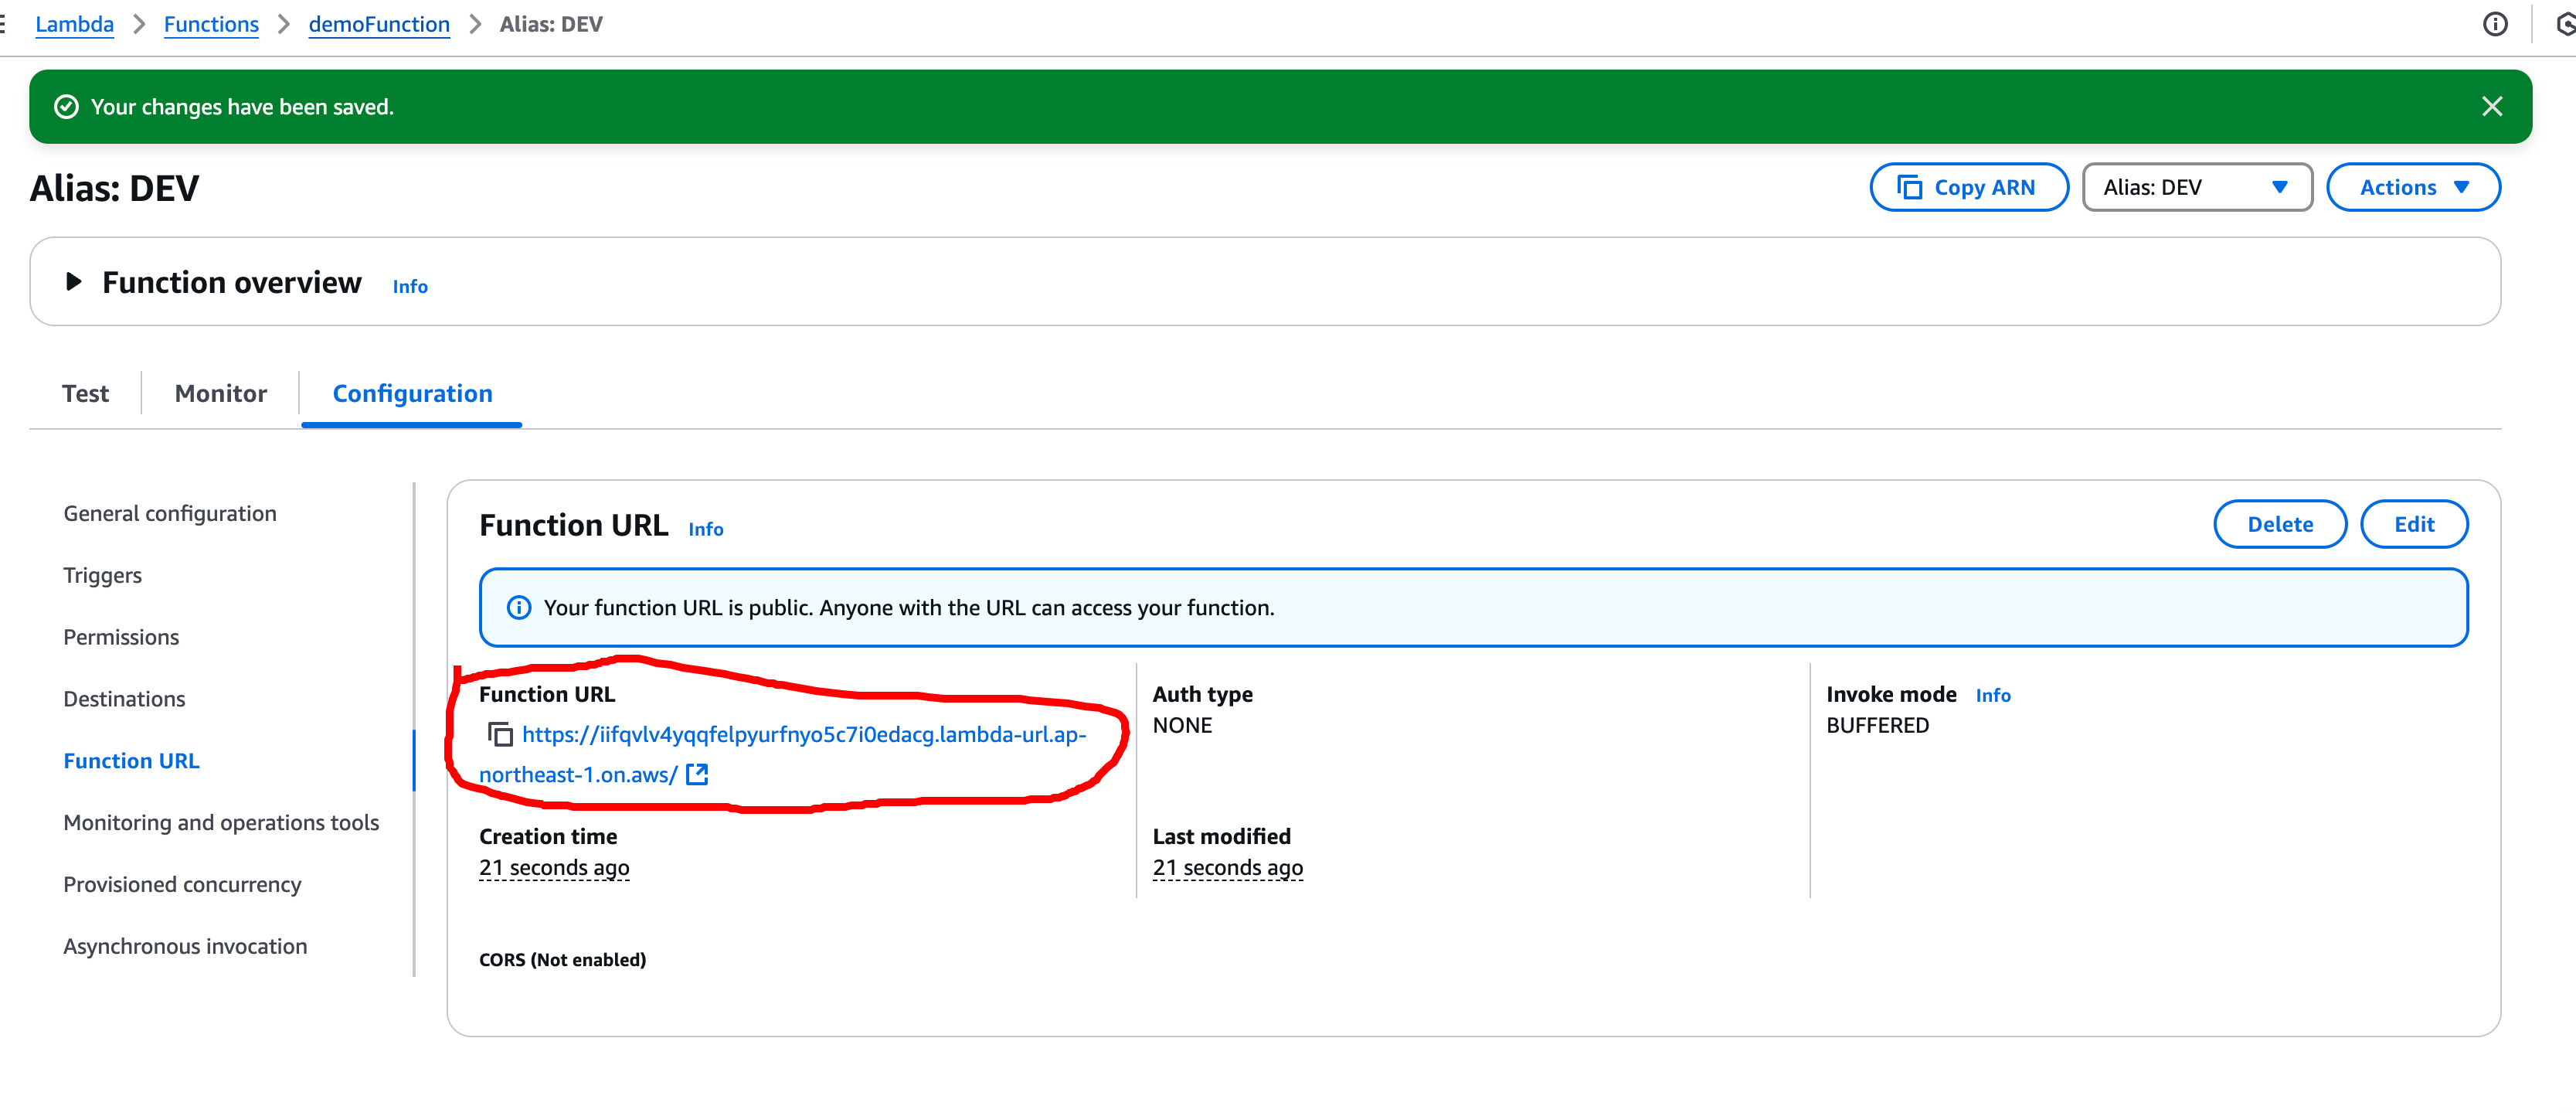Click the Functions breadcrumb link
The image size is (2576, 1113).
click(211, 24)
